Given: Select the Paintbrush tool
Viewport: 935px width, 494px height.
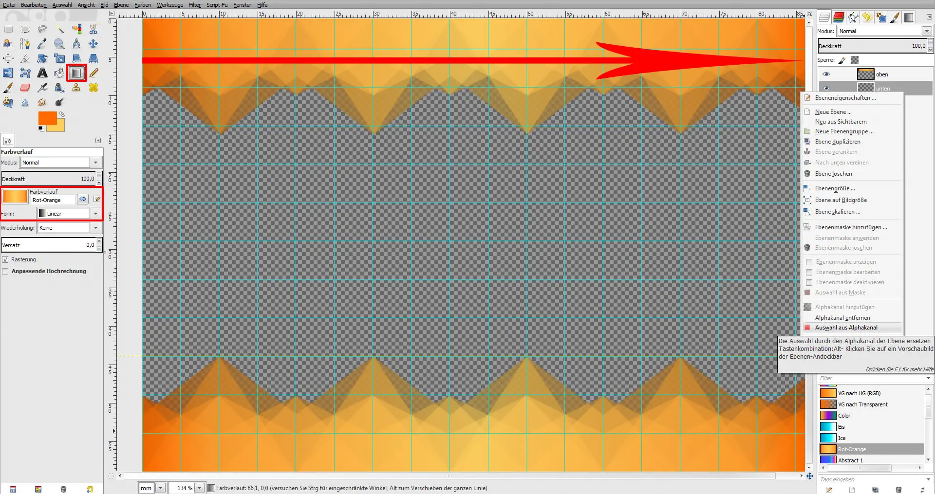Looking at the screenshot, I should (x=8, y=88).
